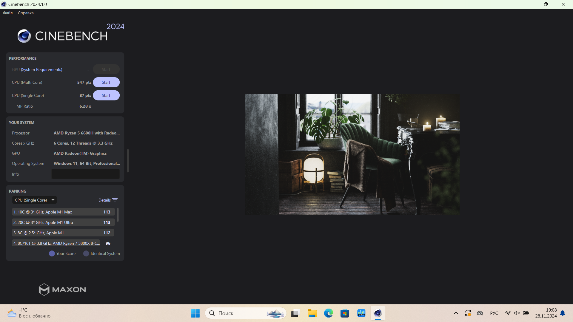Image resolution: width=573 pixels, height=322 pixels.
Task: Open File Explorer from taskbar
Action: 312,313
